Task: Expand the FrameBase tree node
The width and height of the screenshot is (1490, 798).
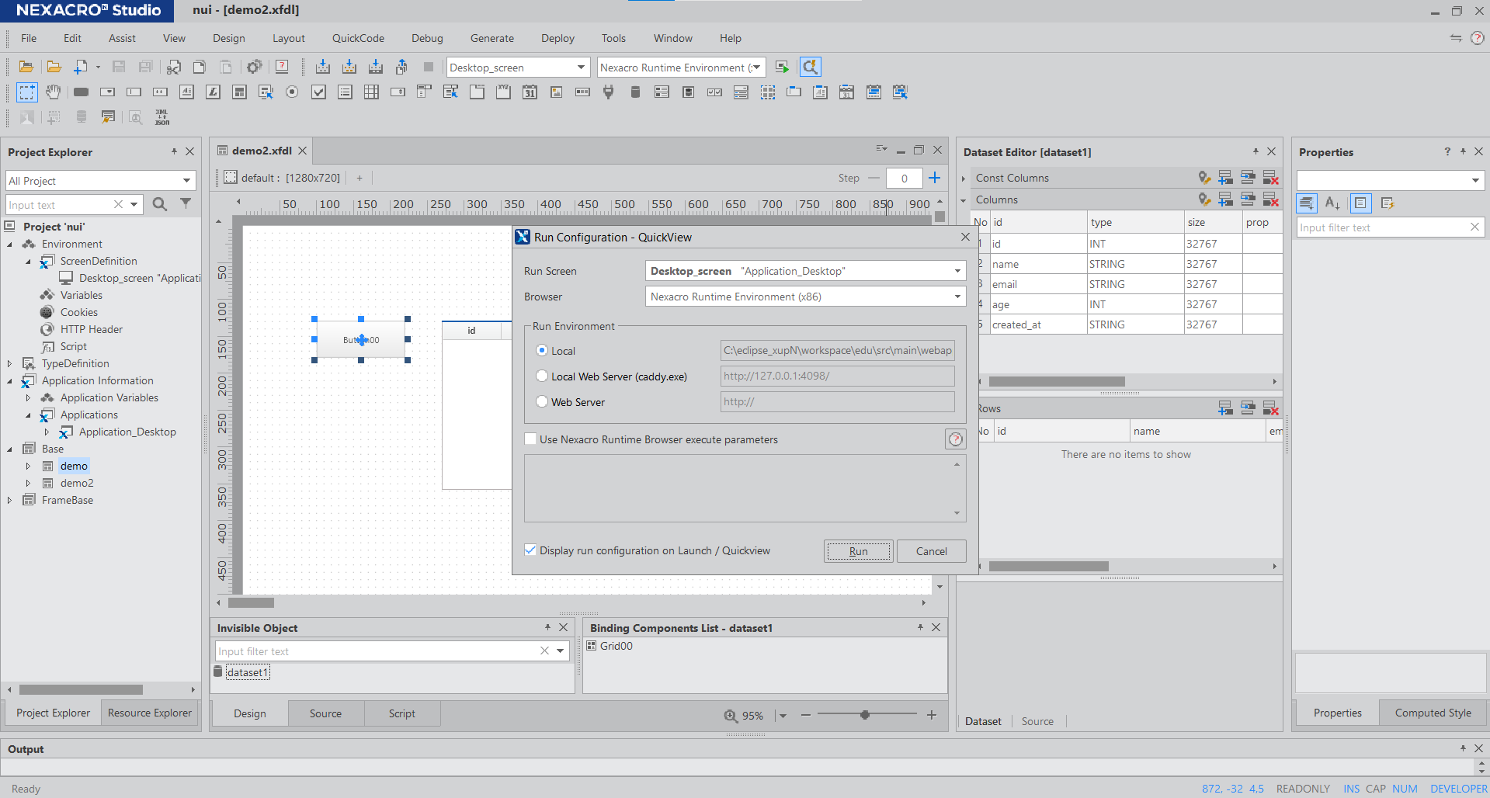Action: (x=9, y=501)
